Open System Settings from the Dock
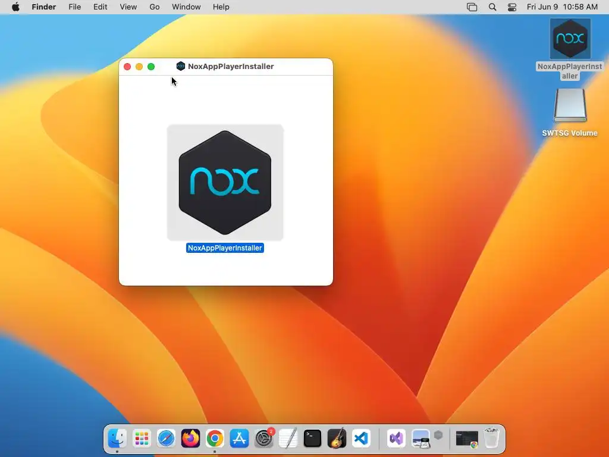This screenshot has height=457, width=609. coord(263,439)
